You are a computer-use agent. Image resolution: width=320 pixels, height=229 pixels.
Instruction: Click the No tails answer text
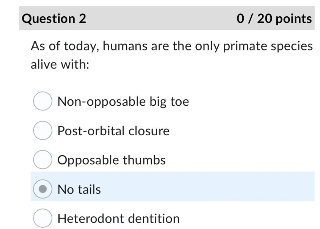79,189
